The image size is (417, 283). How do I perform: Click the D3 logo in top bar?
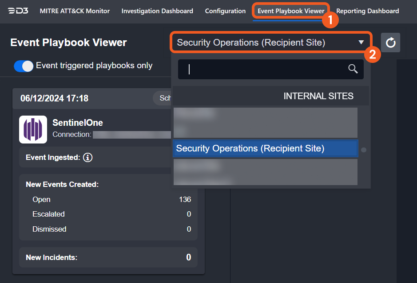pyautogui.click(x=18, y=11)
